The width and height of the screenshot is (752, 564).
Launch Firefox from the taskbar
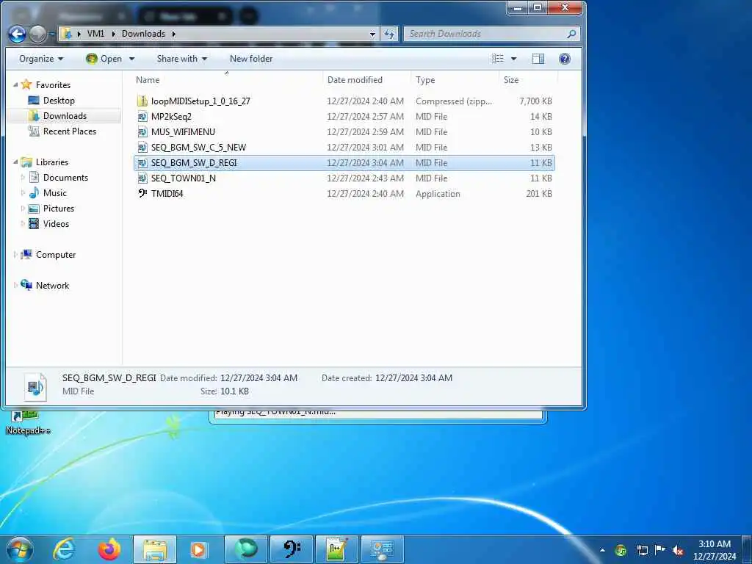point(109,549)
